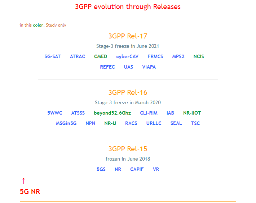This screenshot has height=203, width=256.
Task: Click the URLLC link
Action: (154, 123)
